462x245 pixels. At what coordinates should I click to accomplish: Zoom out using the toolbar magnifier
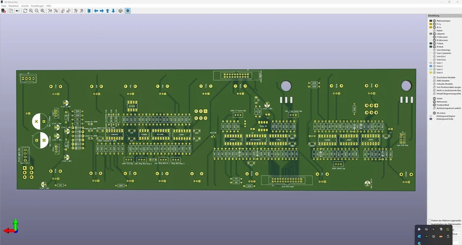(x=37, y=11)
